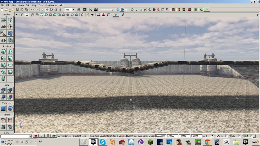Click the volume speaker tray icon
Screen dimensions: 260x146
18,142
